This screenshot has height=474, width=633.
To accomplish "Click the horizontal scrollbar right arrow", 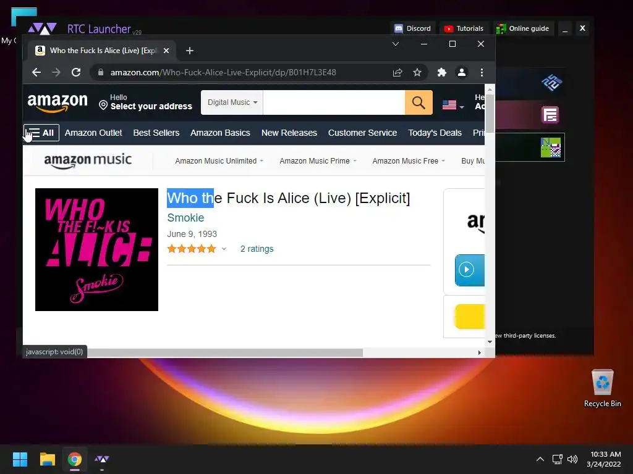I will [x=479, y=352].
